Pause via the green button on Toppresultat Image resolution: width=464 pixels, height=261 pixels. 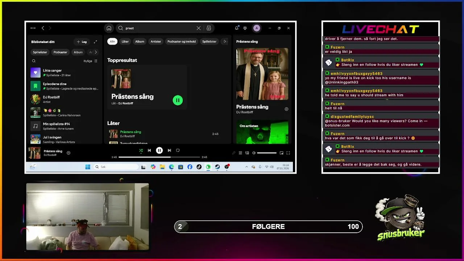tap(178, 100)
